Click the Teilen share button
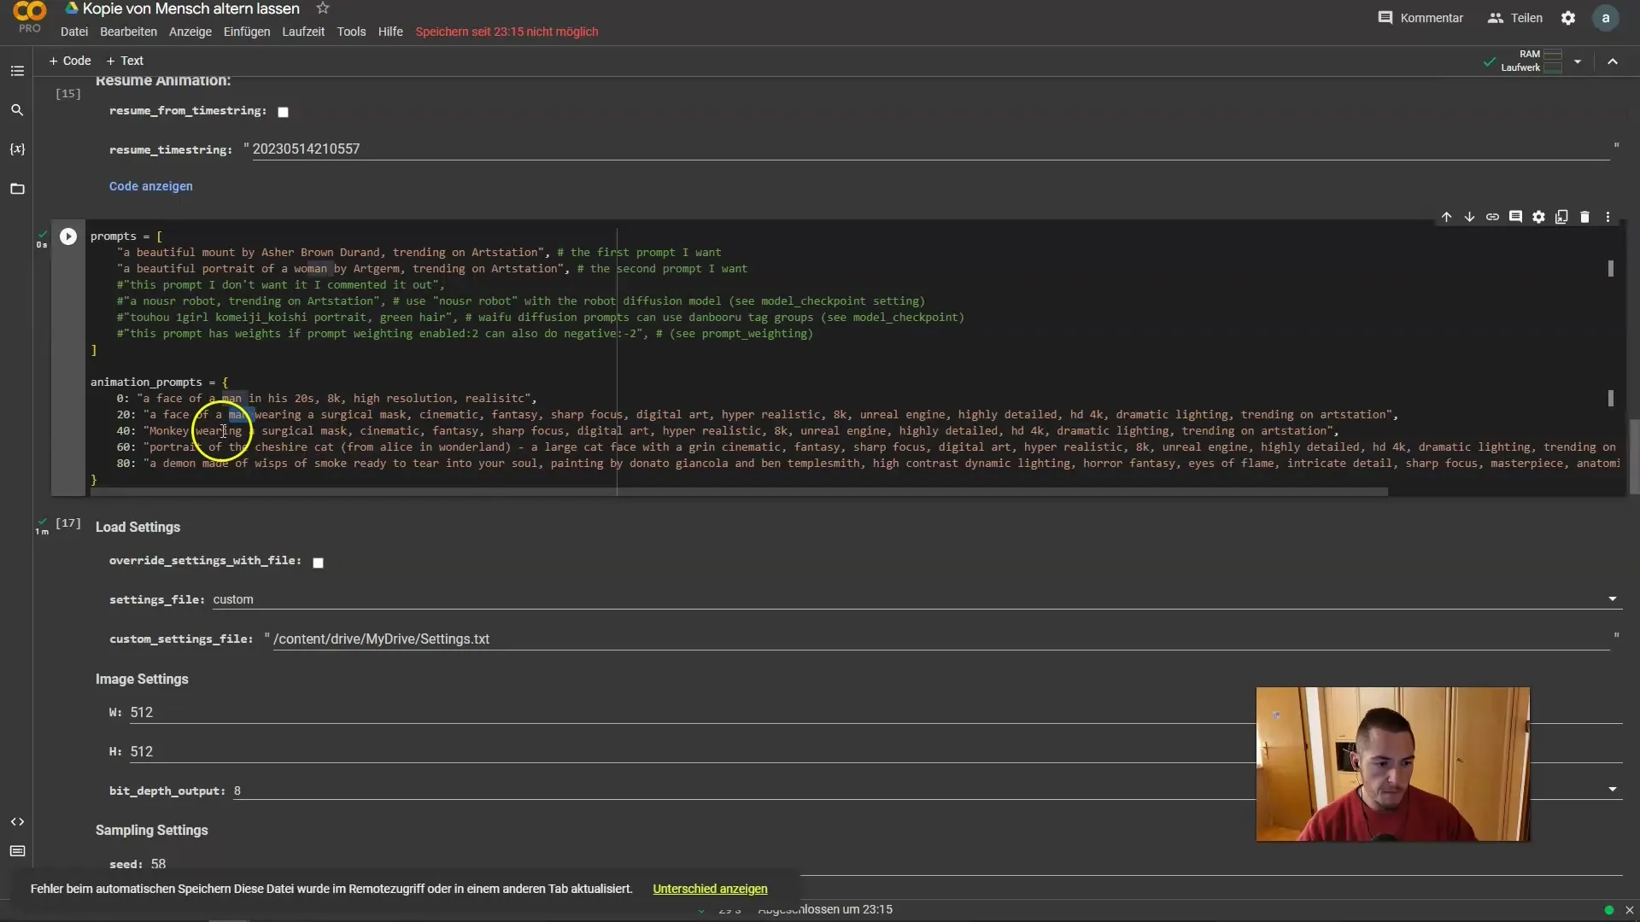 (1515, 18)
